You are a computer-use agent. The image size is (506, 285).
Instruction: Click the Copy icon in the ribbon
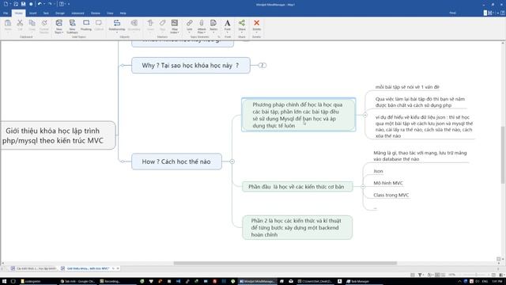(x=32, y=23)
